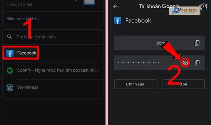
Task: Click the Xóa button
Action: coord(184,84)
